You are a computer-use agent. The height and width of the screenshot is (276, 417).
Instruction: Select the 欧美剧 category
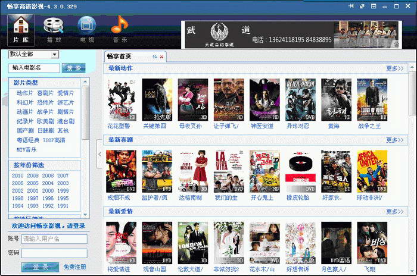point(45,121)
